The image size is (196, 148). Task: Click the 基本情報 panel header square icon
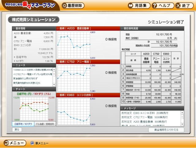(x=14, y=28)
